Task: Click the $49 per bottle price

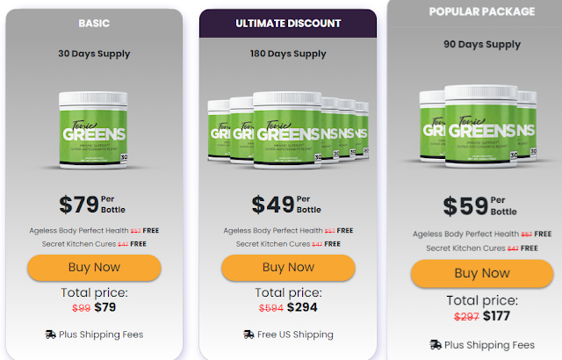Action: pos(286,205)
